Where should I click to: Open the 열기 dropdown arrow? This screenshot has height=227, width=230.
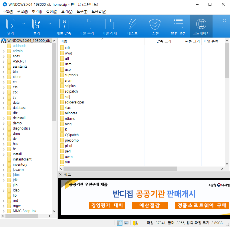click(23, 24)
